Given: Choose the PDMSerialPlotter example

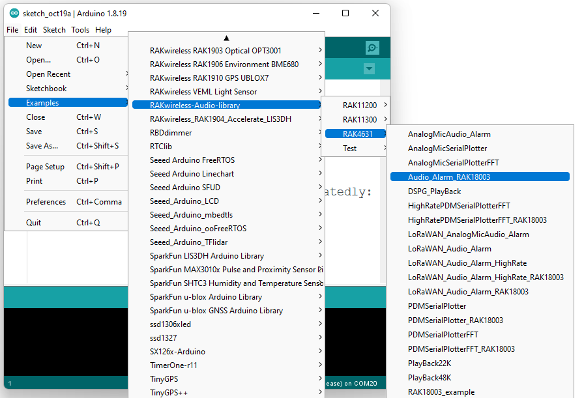Looking at the screenshot, I should 437,306.
